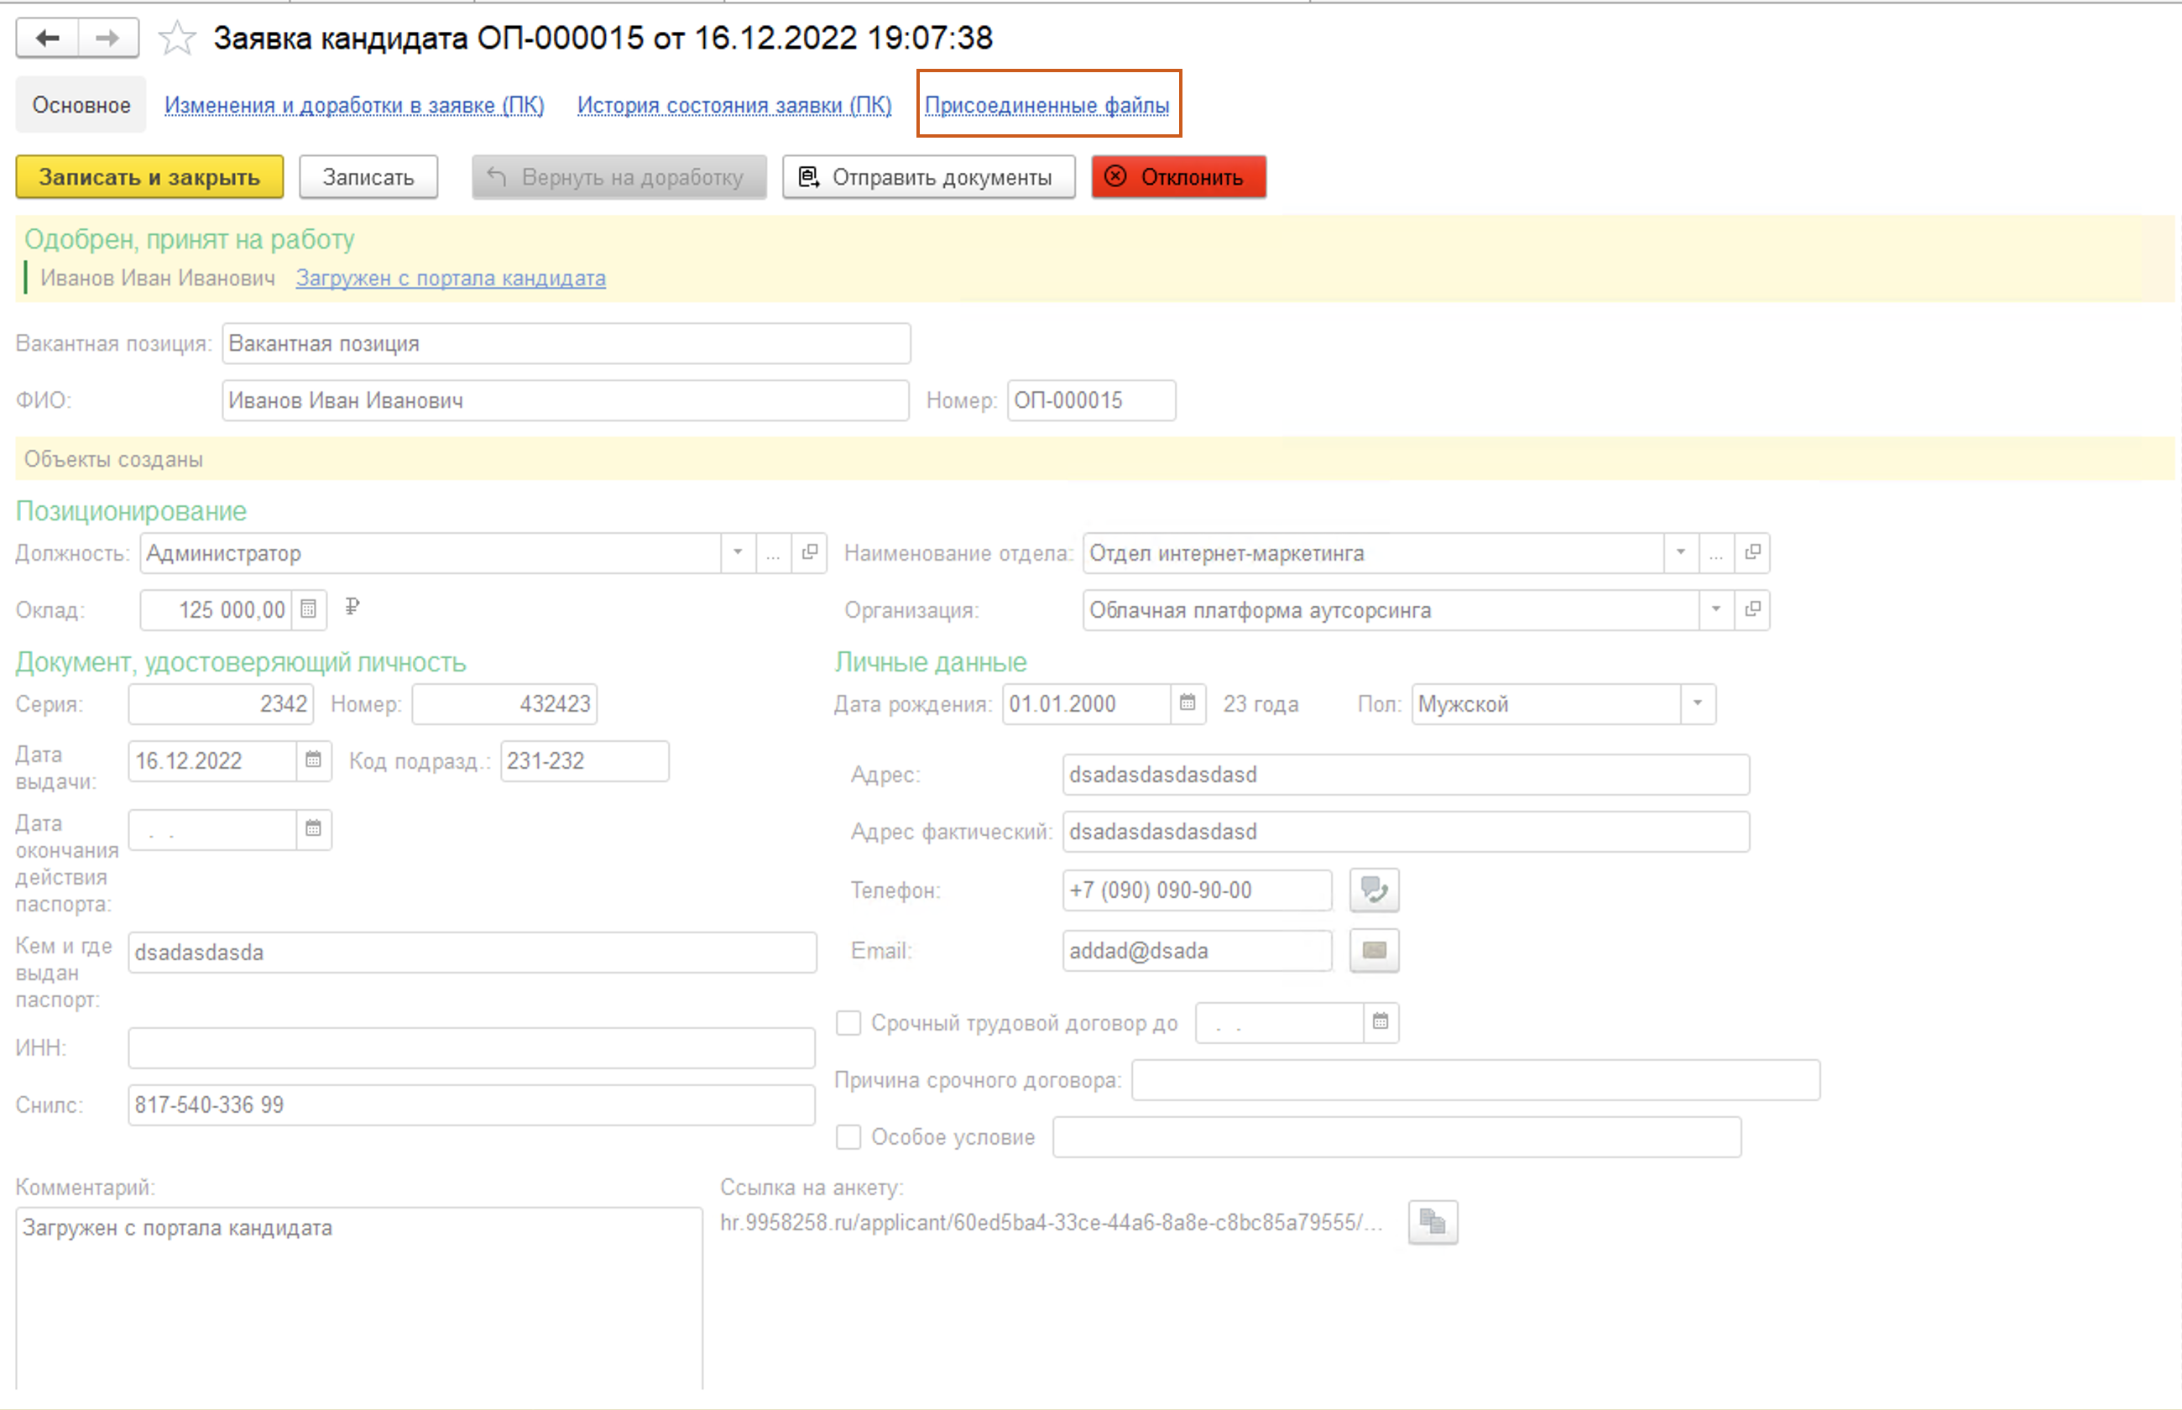Click the Ссылка на анкету URL text

pos(1051,1222)
